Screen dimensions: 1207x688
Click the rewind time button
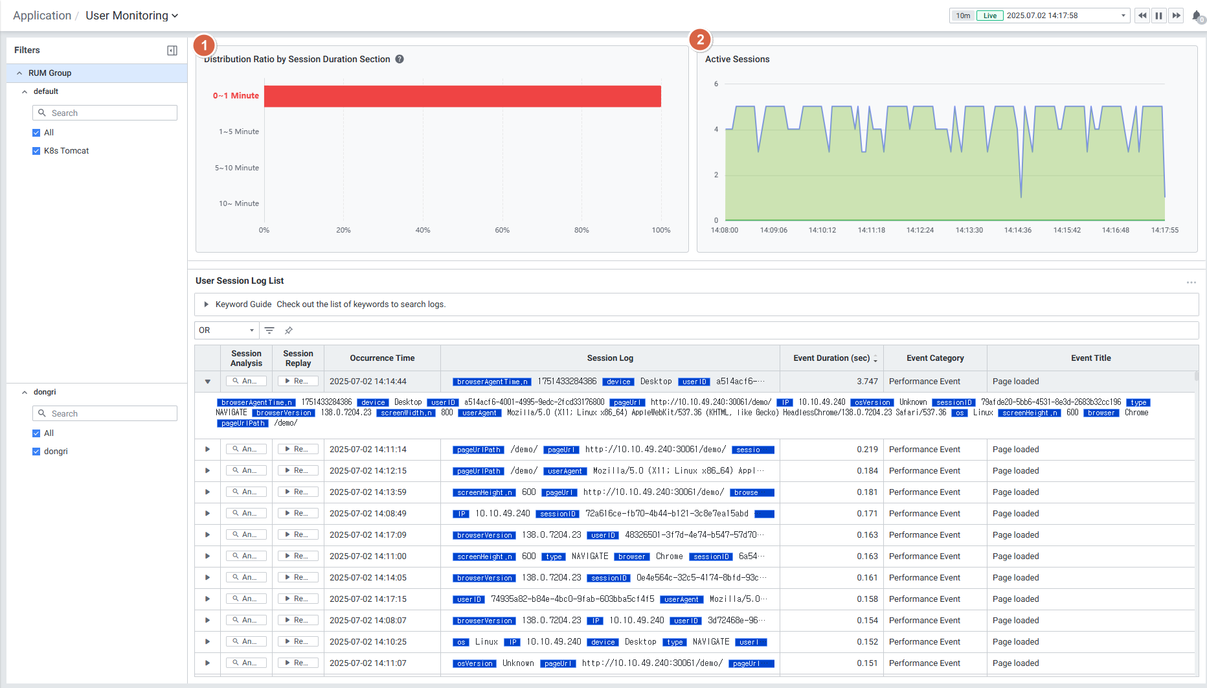tap(1142, 16)
